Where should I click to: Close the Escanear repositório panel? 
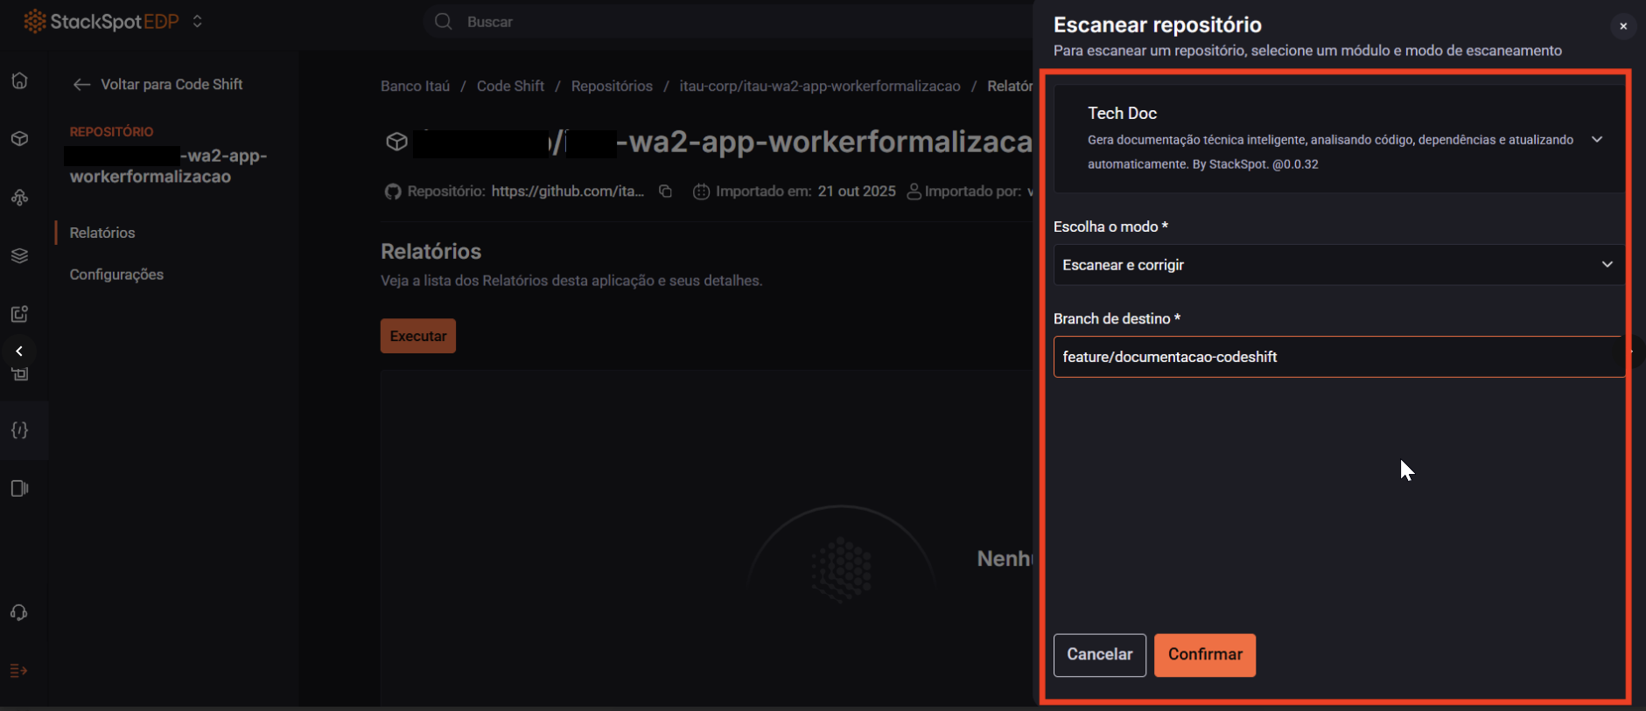point(1622,26)
